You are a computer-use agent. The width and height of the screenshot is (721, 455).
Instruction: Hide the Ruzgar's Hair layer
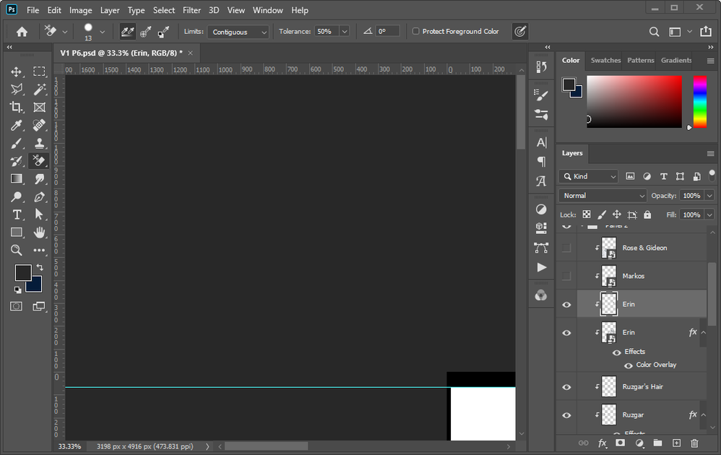pyautogui.click(x=566, y=386)
